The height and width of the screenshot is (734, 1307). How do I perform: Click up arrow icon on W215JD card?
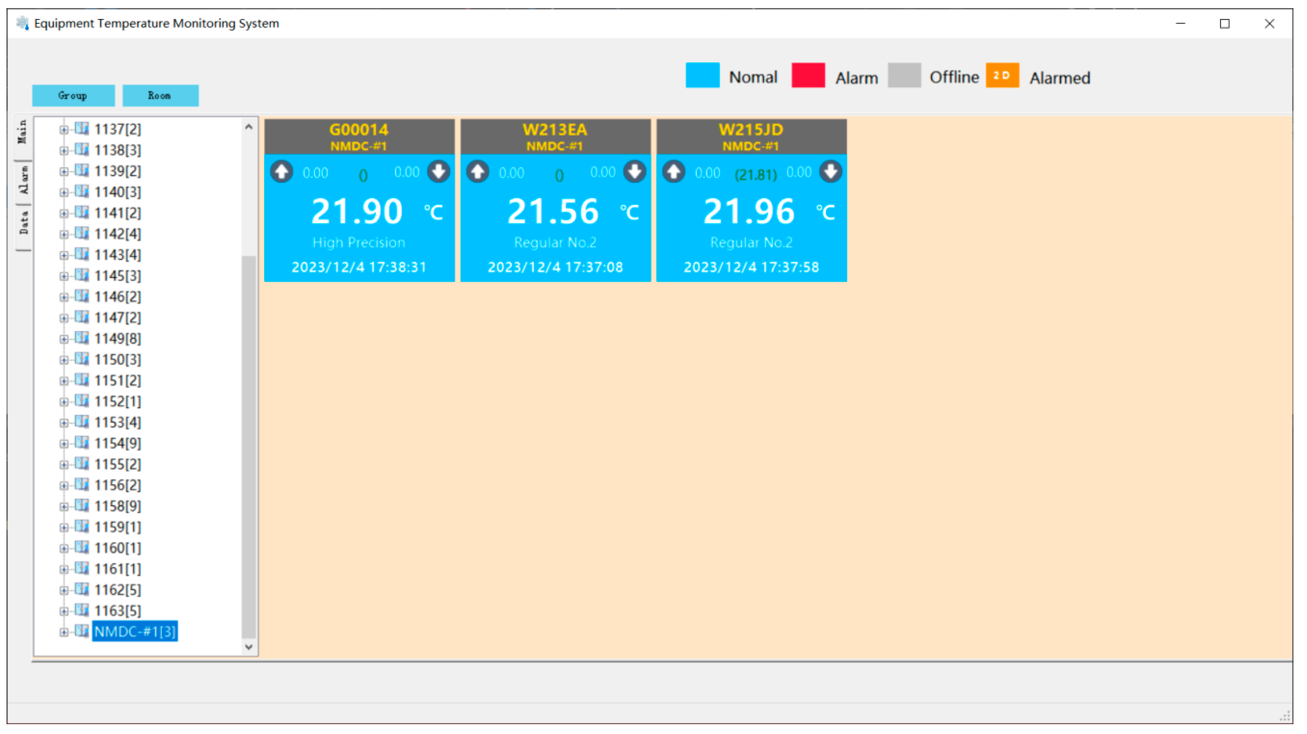coord(674,172)
